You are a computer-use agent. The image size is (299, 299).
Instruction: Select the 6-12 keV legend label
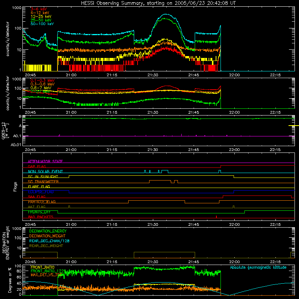coord(40,13)
